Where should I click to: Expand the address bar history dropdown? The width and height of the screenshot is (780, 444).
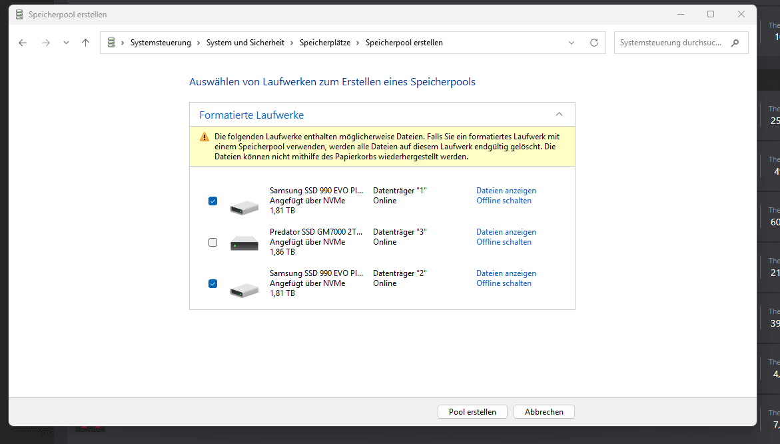(572, 43)
